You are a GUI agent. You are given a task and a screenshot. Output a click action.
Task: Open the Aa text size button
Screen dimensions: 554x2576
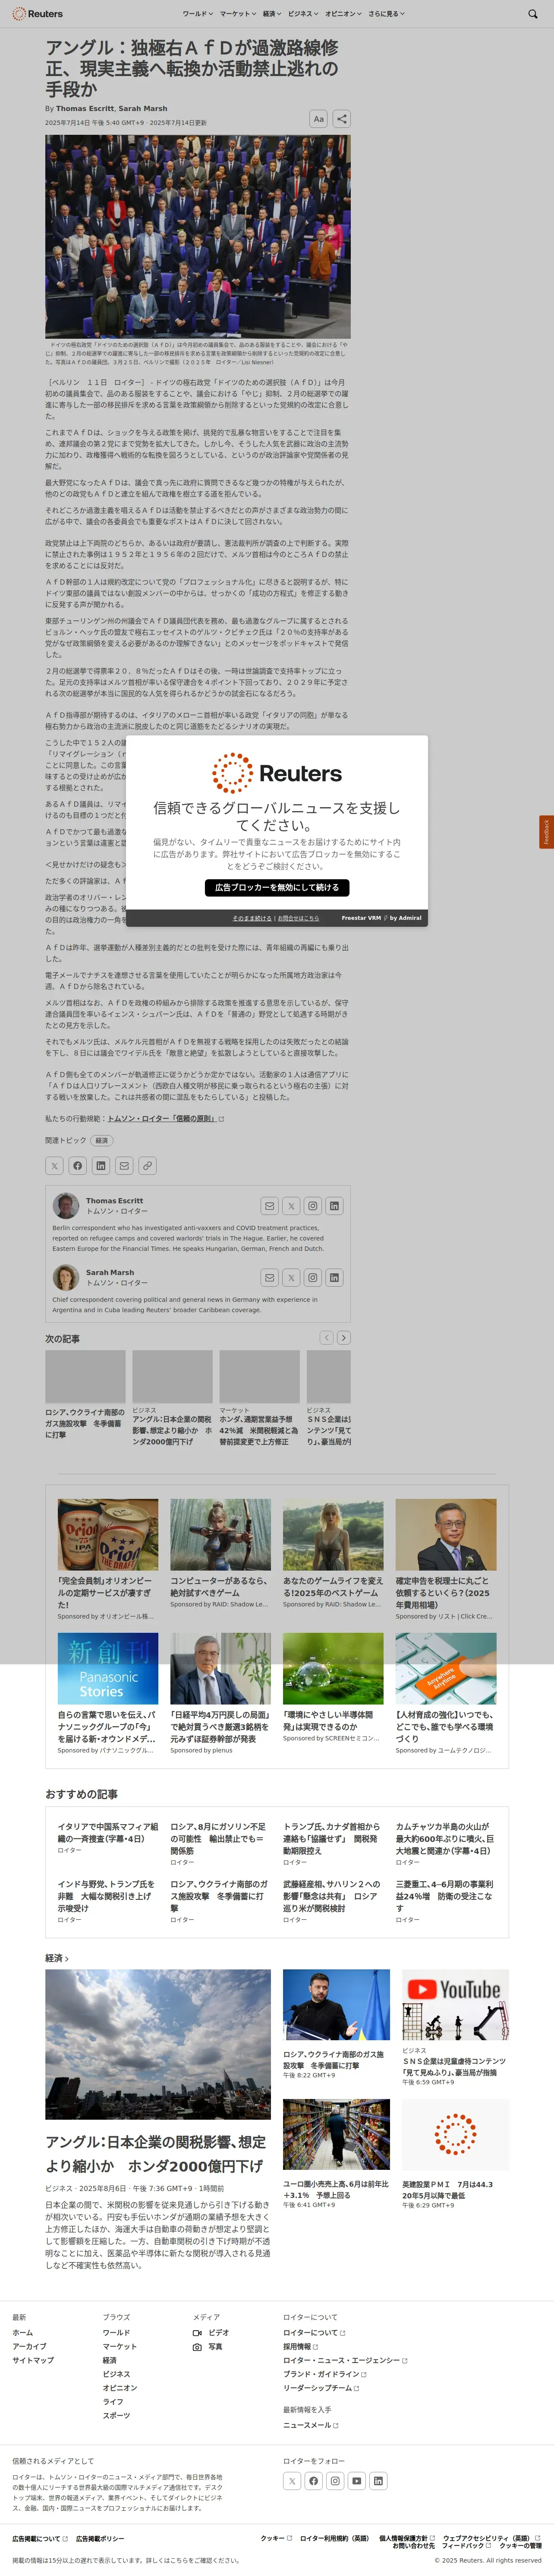[318, 118]
